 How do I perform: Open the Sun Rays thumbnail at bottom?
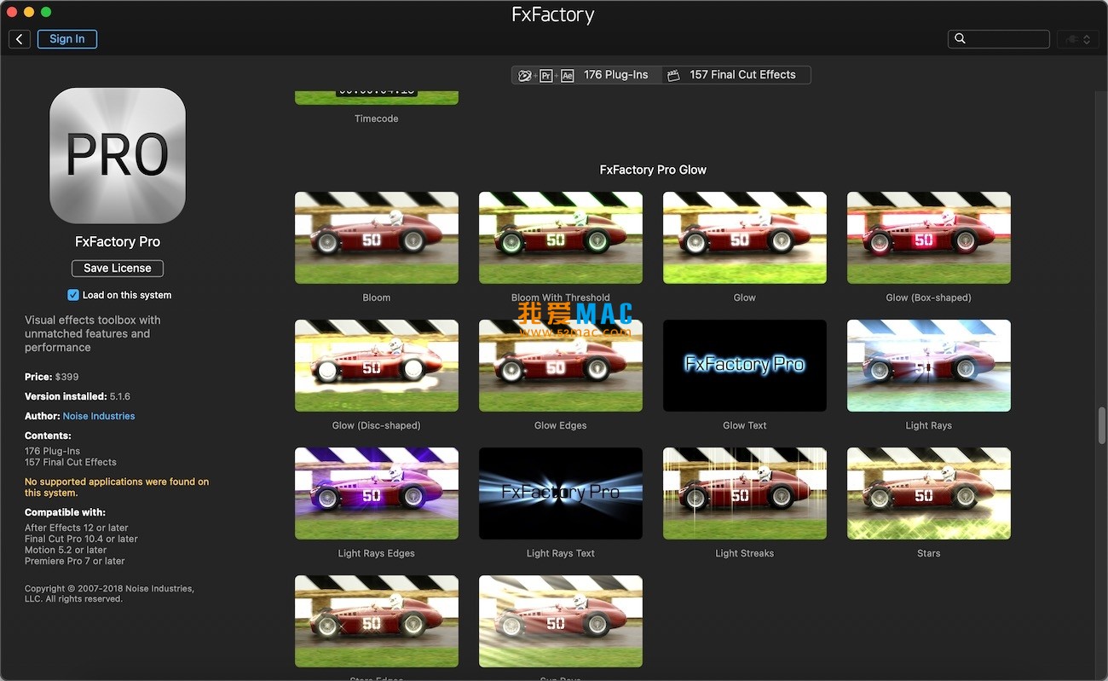pyautogui.click(x=561, y=621)
